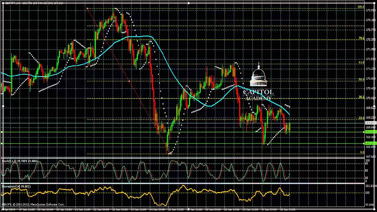This screenshot has width=377, height=212.
Task: Click the 173.550 price scale value
Action: pyautogui.click(x=371, y=10)
